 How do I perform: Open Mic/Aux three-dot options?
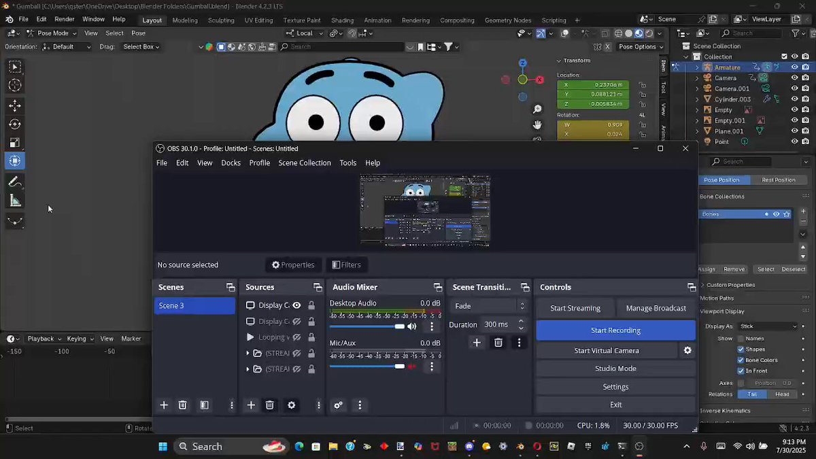[431, 367]
